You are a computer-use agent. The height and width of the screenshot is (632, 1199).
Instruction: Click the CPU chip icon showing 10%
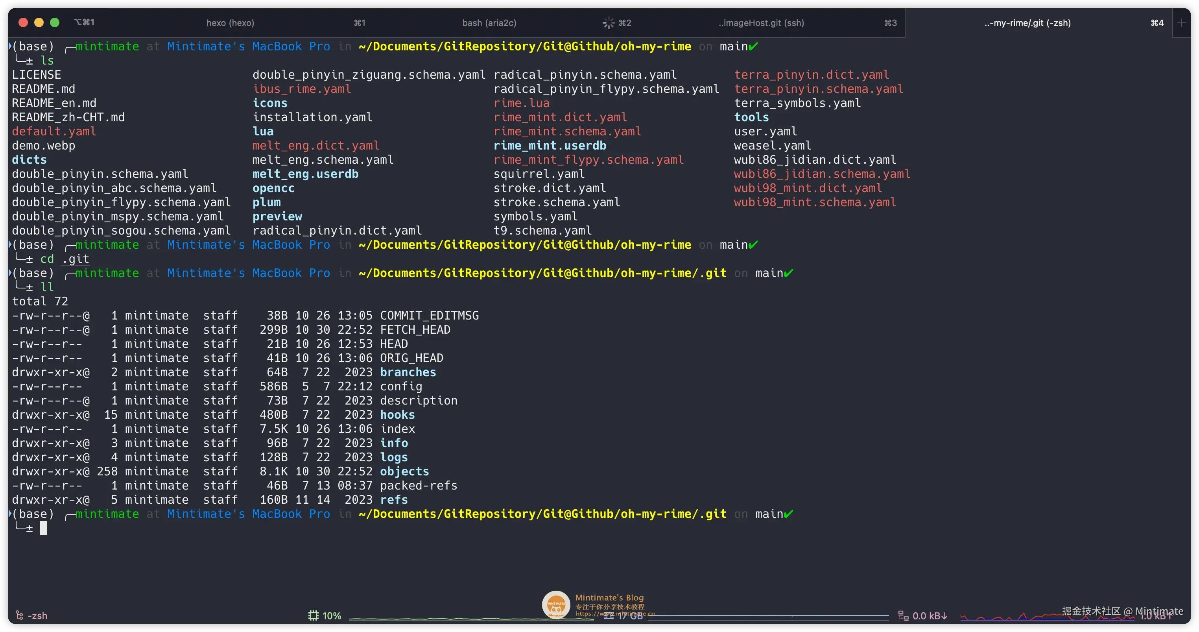(x=313, y=615)
